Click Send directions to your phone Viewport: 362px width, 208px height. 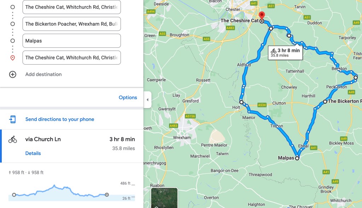click(60, 119)
